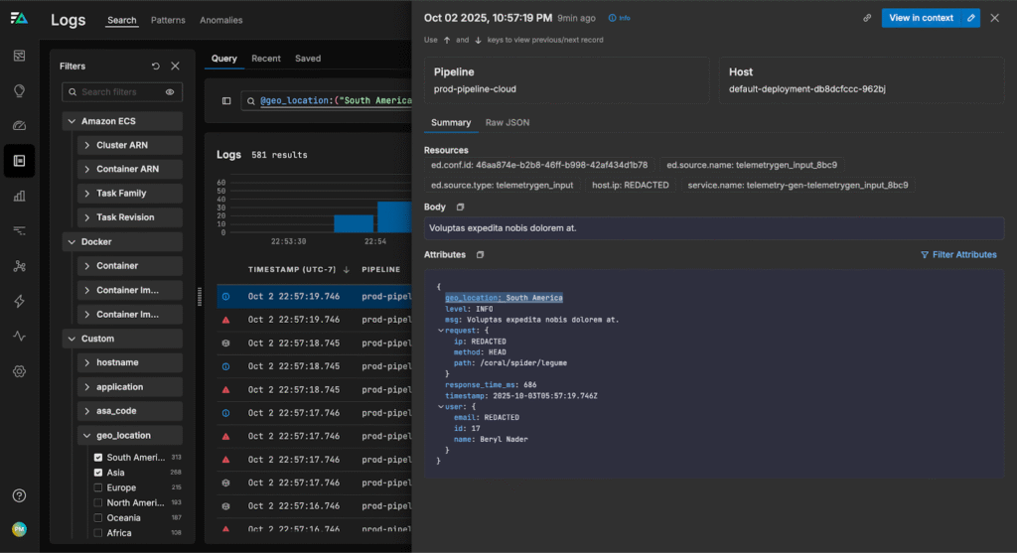Viewport: 1017px width, 553px height.
Task: Reset filters with the undo arrow icon
Action: pyautogui.click(x=156, y=67)
